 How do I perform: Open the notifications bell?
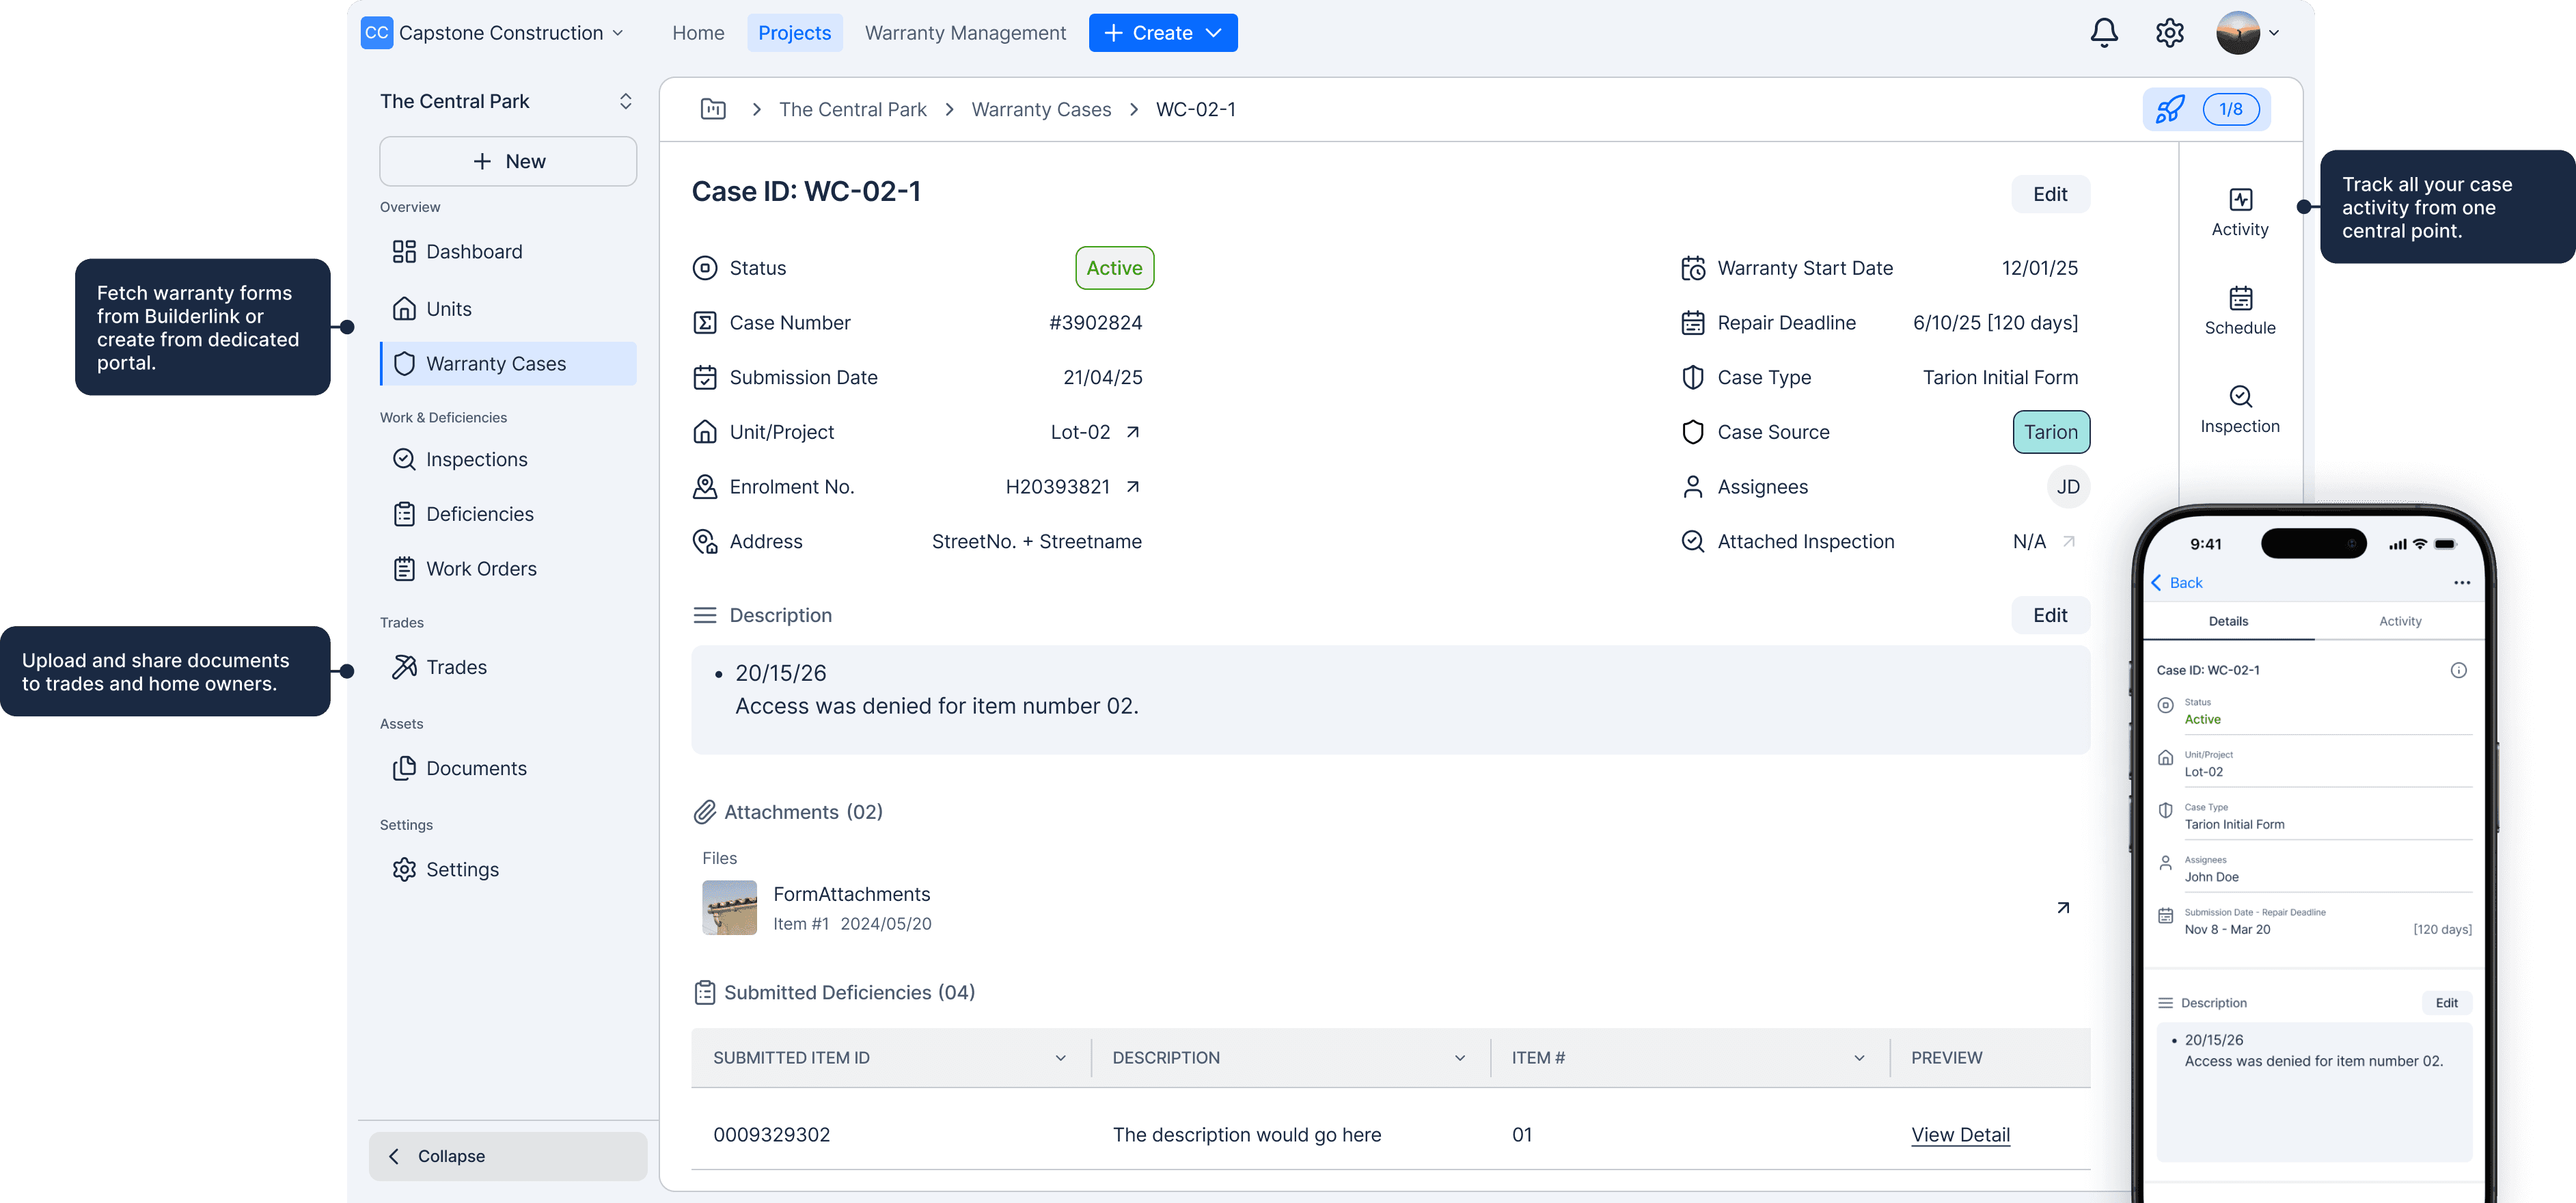[2104, 33]
